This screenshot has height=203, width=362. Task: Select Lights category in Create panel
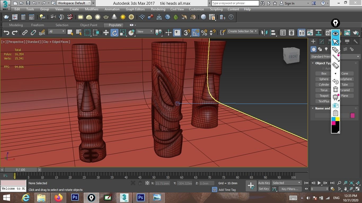(x=326, y=49)
